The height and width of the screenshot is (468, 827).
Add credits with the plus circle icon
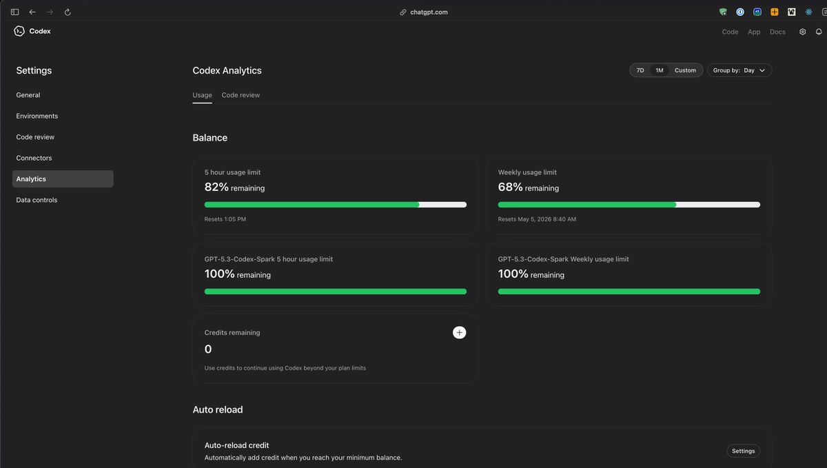coord(459,332)
